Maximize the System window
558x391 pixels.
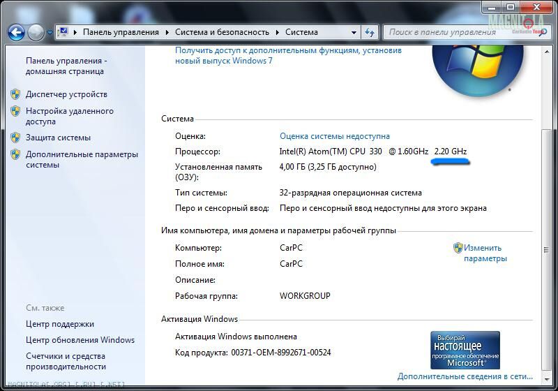(x=511, y=8)
